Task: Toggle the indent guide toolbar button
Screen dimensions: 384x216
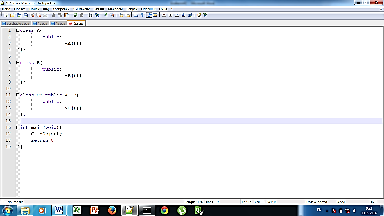Action: (149, 15)
